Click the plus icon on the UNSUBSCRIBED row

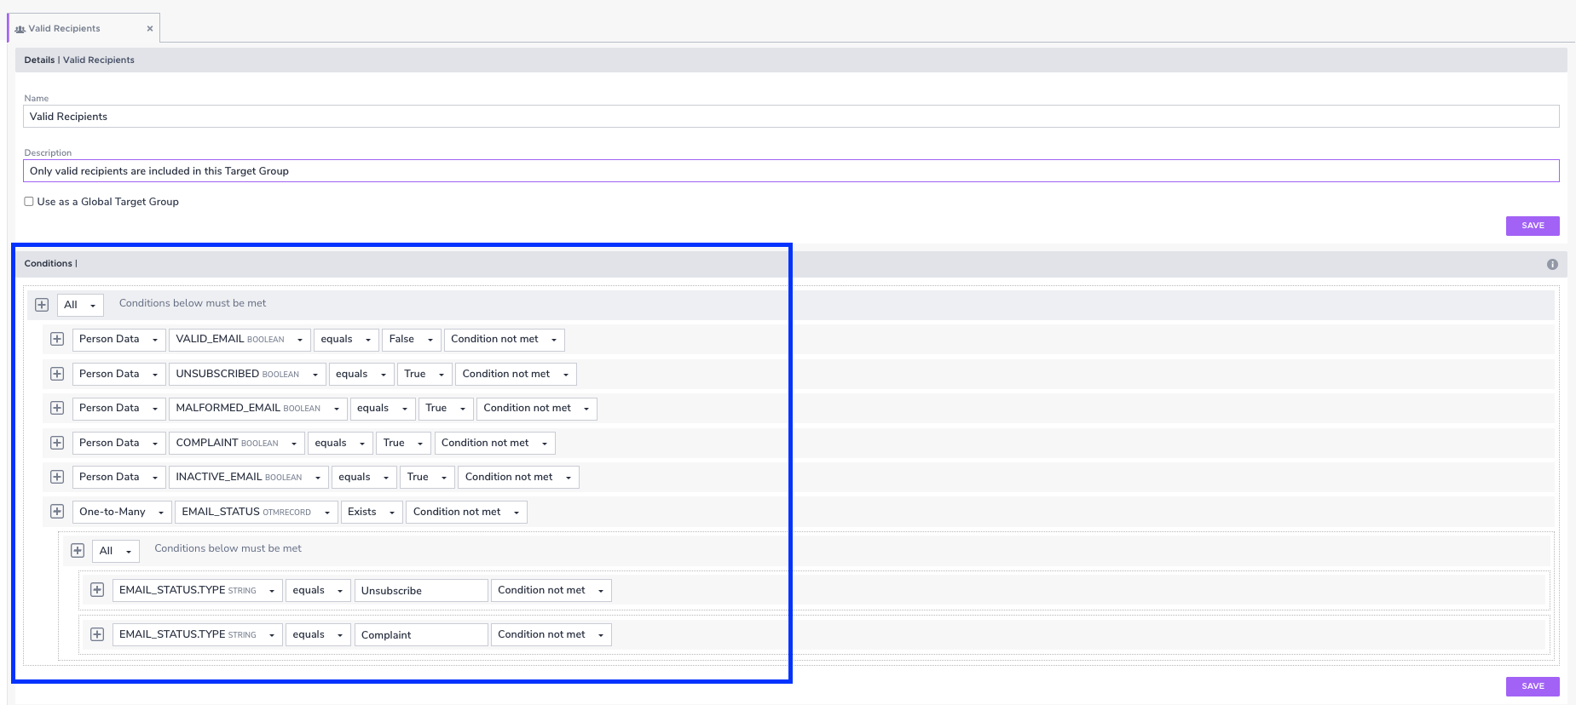[x=57, y=374]
